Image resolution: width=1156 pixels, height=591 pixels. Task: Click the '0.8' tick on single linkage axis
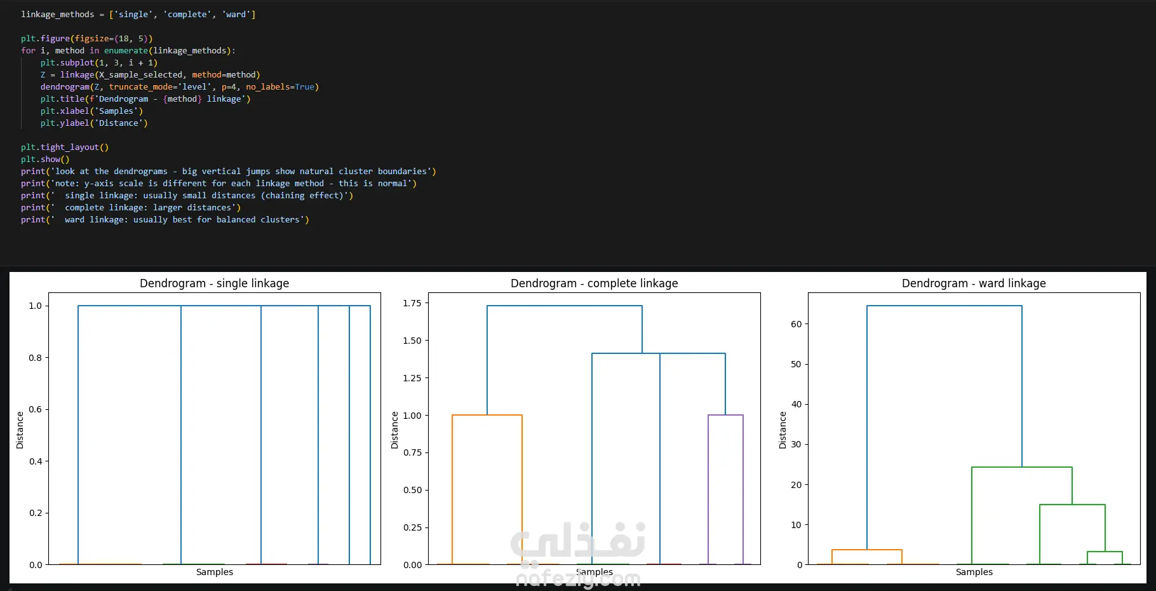tap(35, 358)
